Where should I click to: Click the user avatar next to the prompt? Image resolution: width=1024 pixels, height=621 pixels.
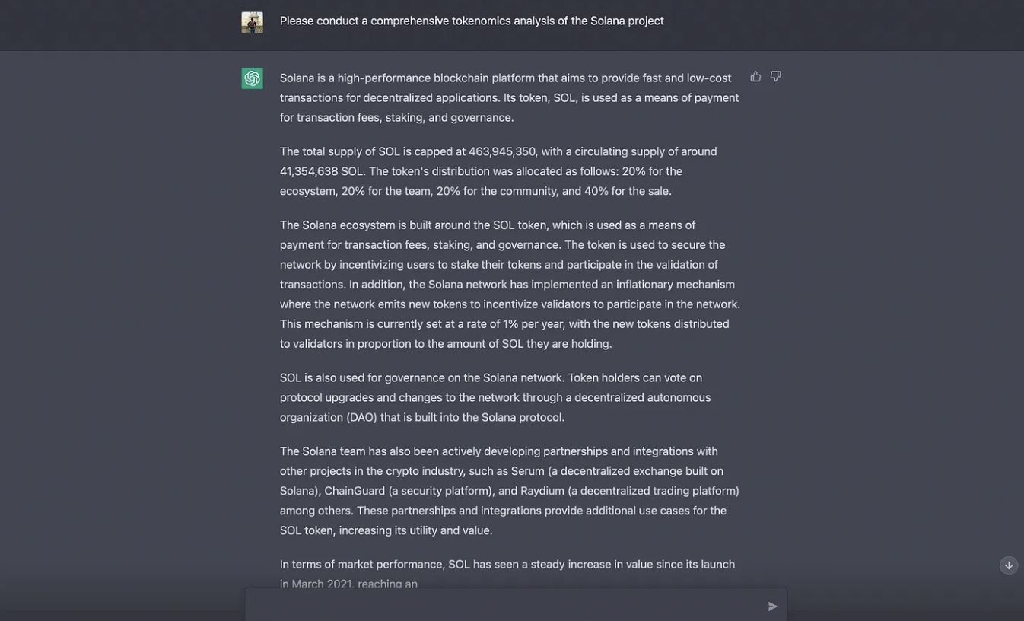(253, 22)
